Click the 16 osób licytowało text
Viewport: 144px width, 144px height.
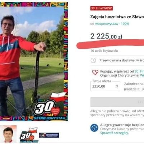click(104, 51)
